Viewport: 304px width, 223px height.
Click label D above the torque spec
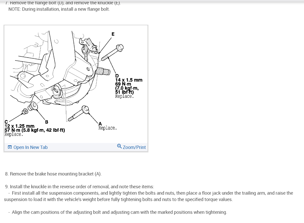[117, 76]
